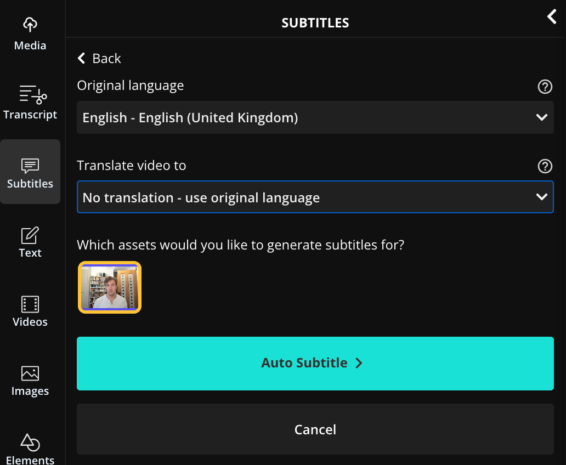Go back using the Back link
This screenshot has width=566, height=465.
coord(106,59)
